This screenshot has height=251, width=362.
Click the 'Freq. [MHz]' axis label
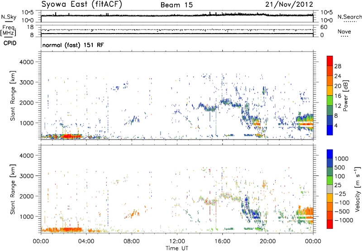point(8,30)
